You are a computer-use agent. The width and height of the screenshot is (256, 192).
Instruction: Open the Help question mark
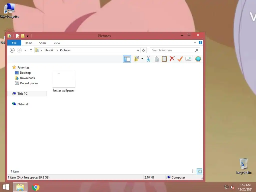[200, 42]
